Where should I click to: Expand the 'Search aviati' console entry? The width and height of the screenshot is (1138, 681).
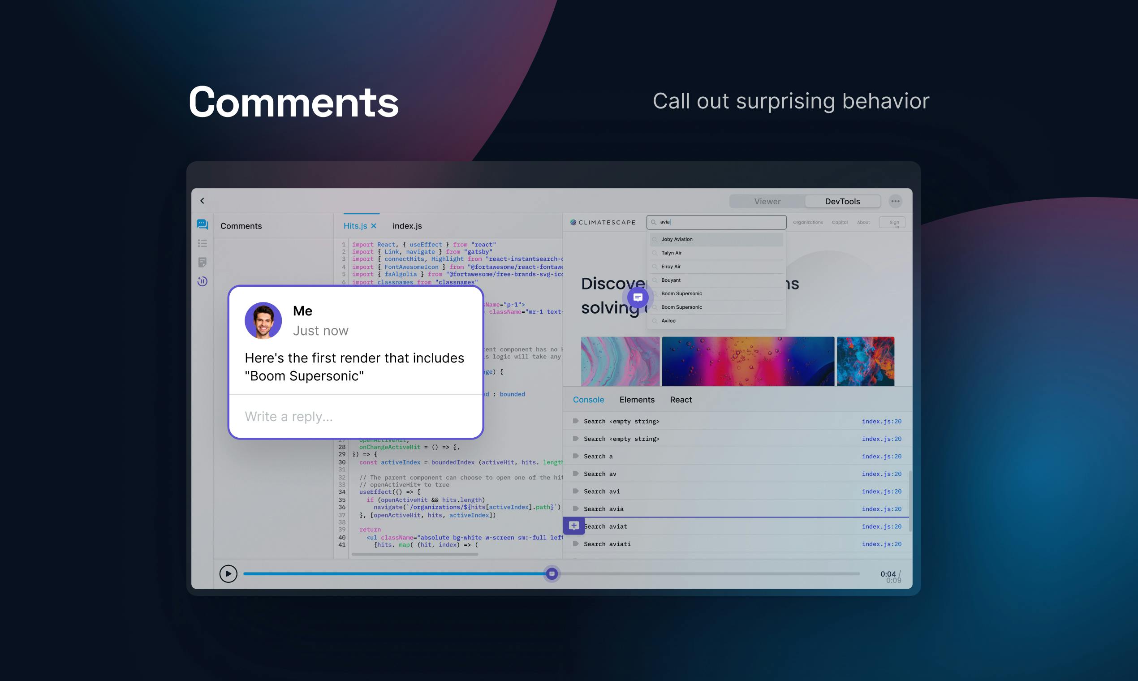click(575, 544)
